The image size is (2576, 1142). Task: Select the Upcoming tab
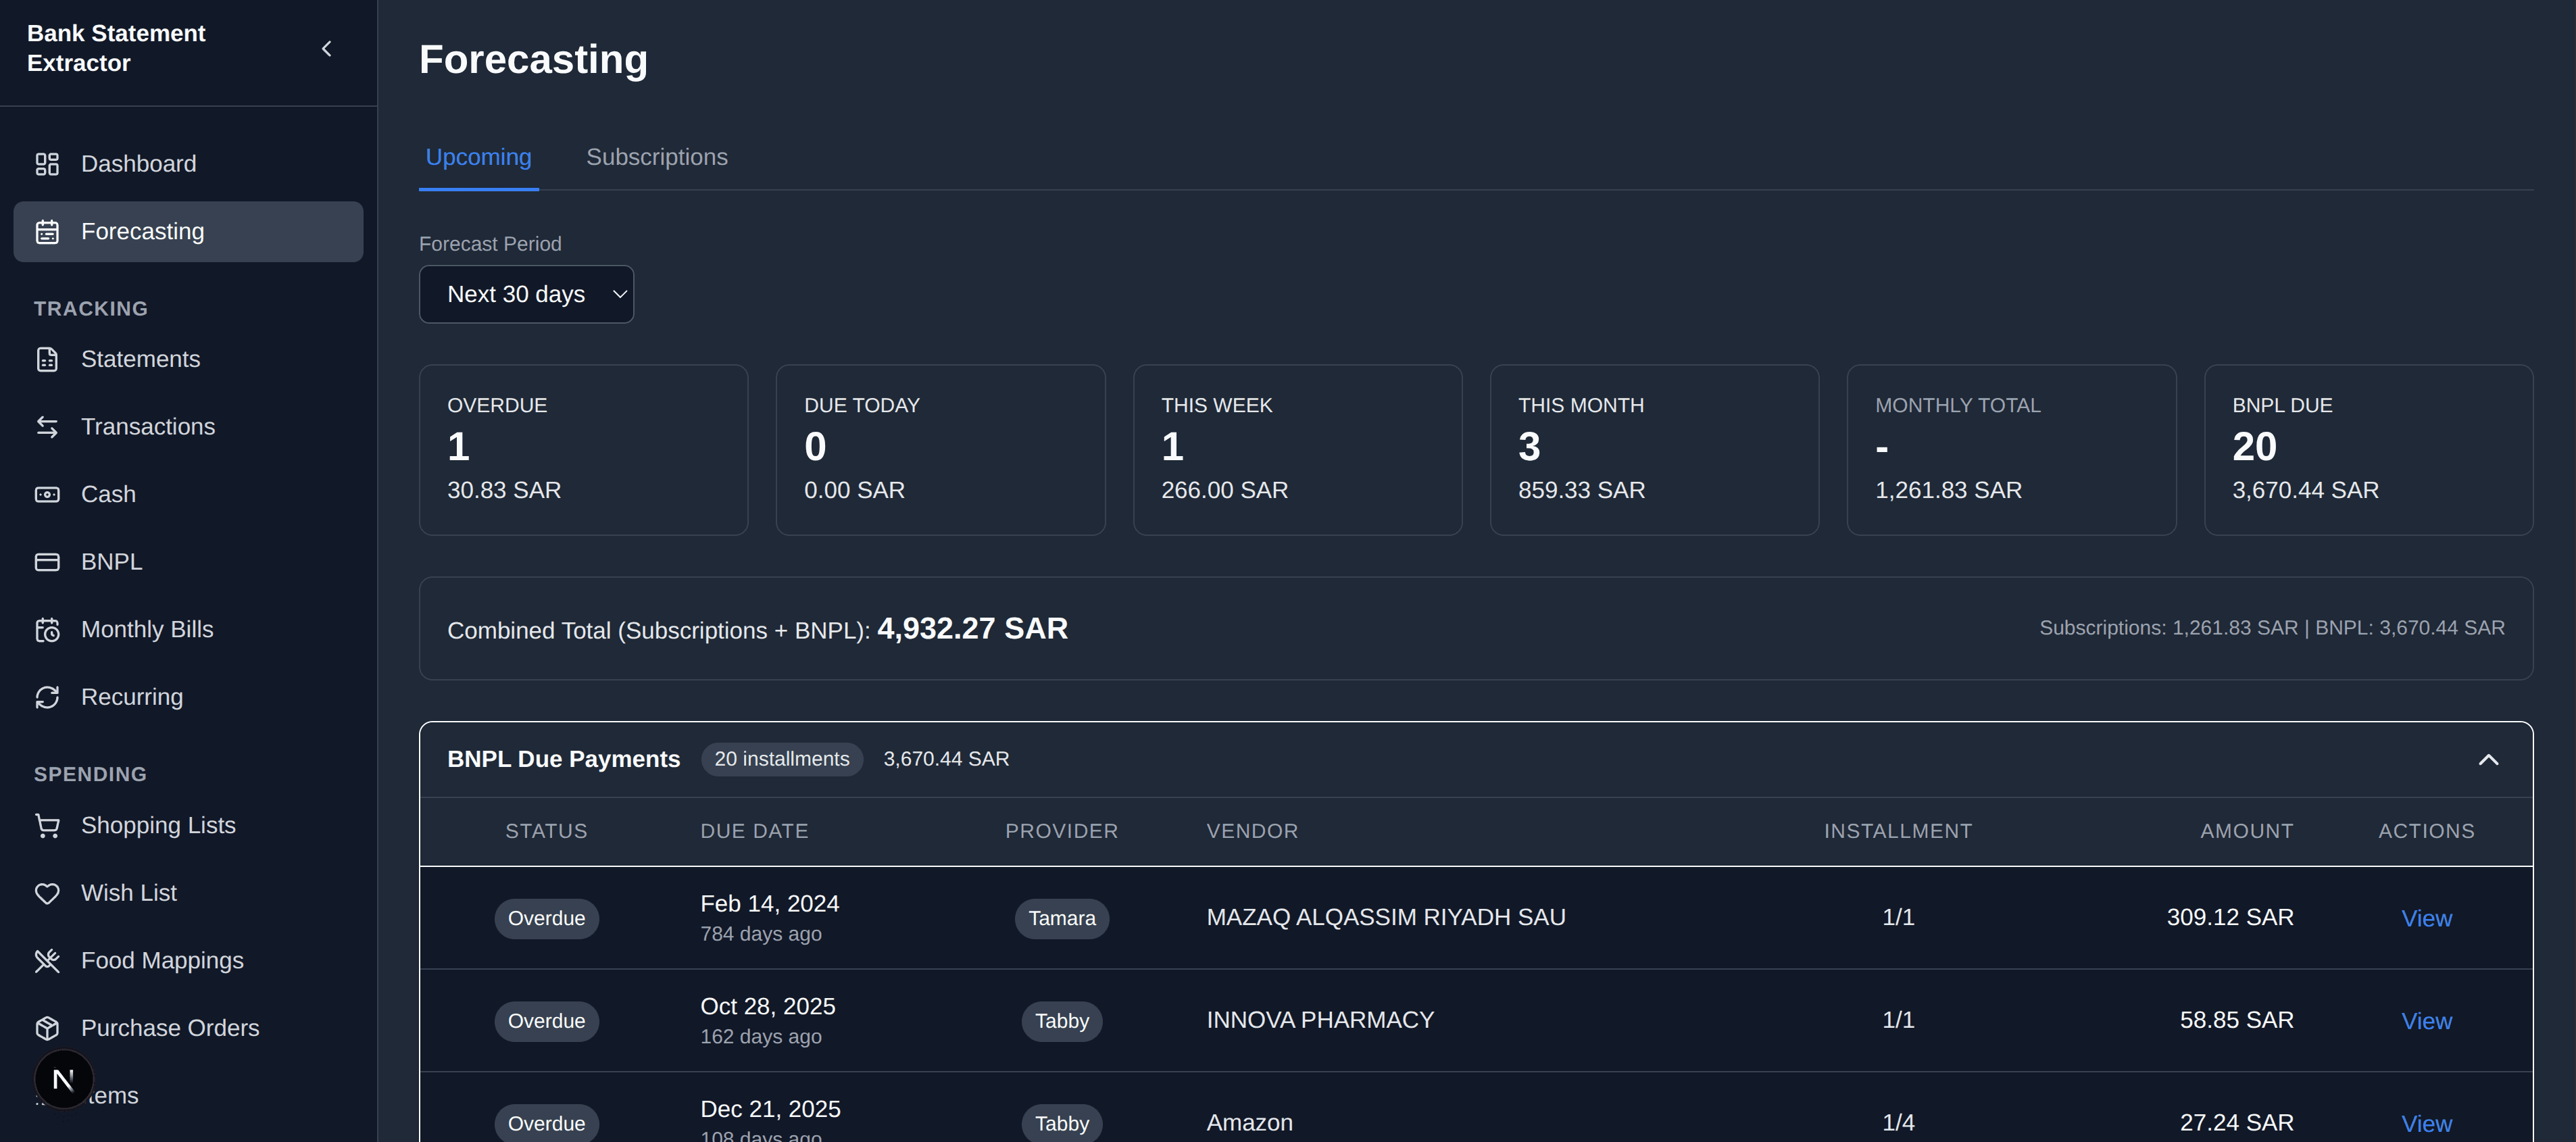coord(478,157)
